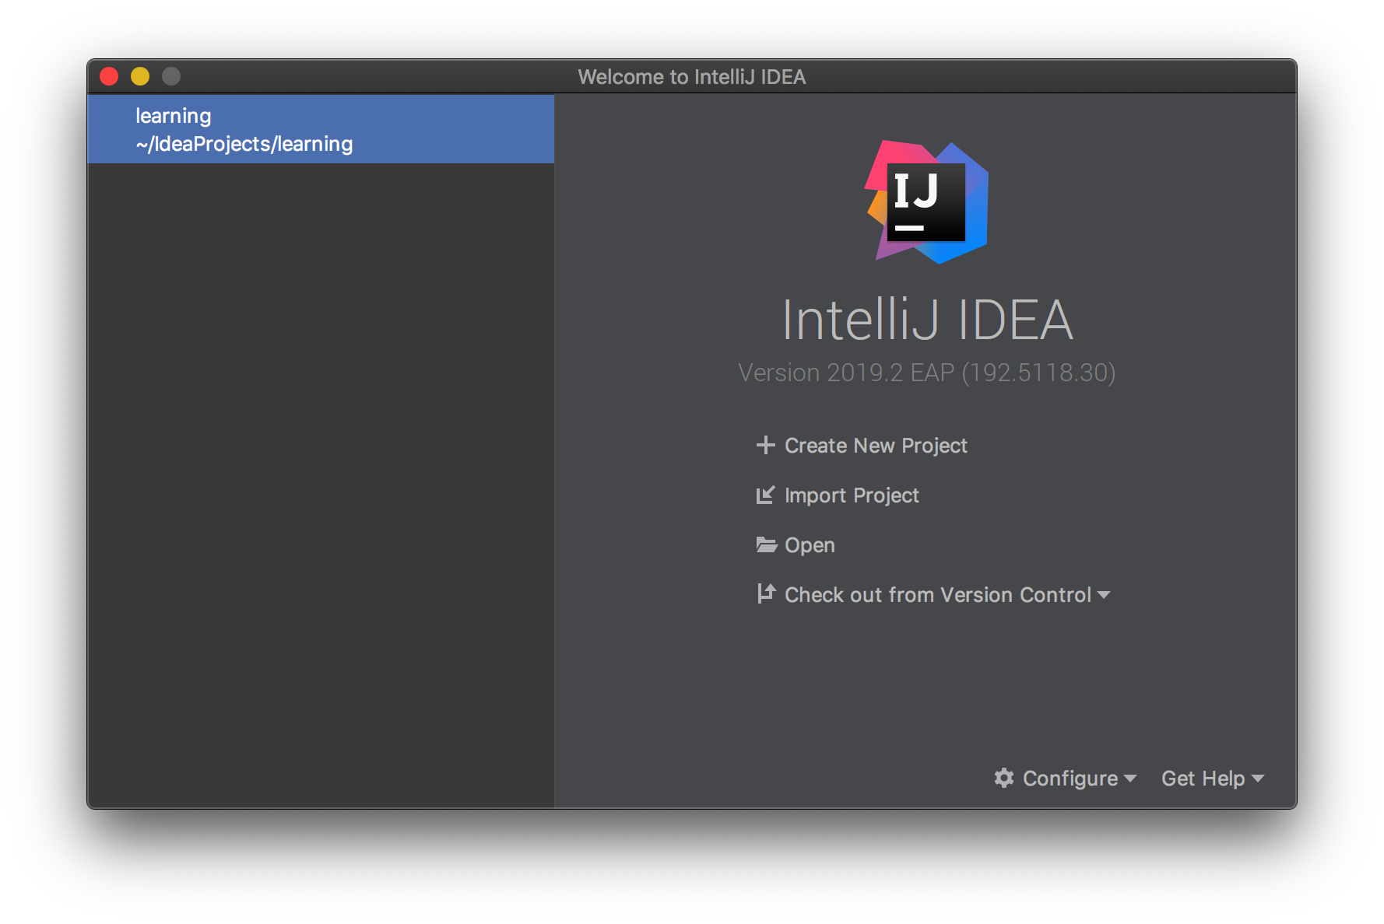Image resolution: width=1384 pixels, height=924 pixels.
Task: Select Create New Project
Action: pyautogui.click(x=876, y=446)
